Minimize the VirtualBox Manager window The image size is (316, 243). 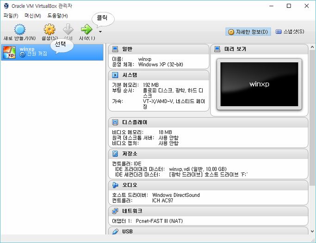click(271, 6)
